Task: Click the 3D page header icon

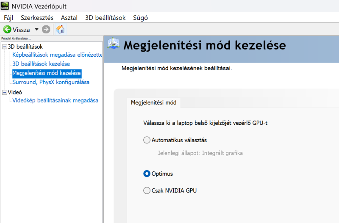Action: pos(113,44)
